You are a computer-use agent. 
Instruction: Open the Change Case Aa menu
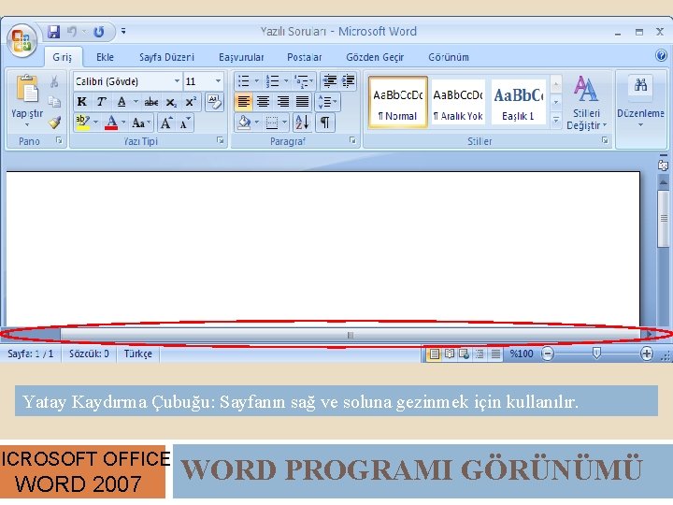point(141,123)
